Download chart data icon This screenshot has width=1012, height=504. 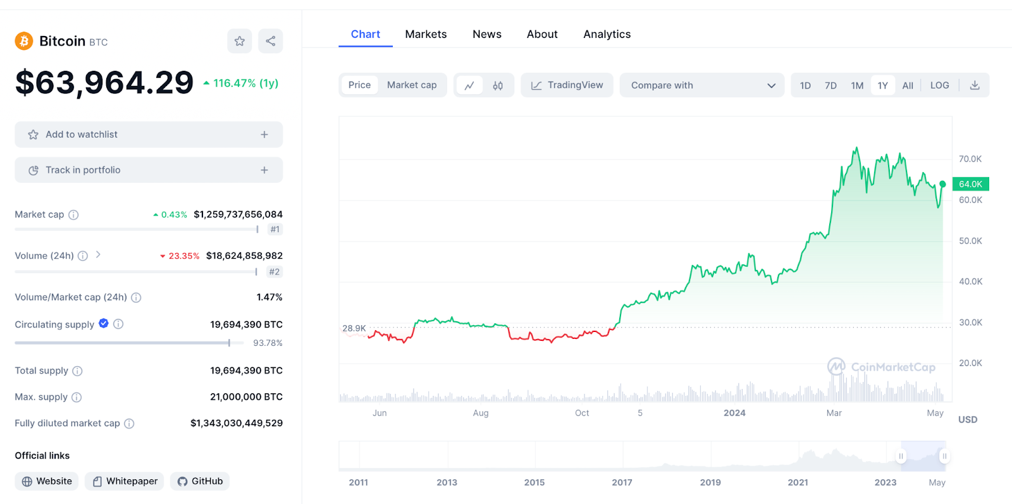pos(975,85)
